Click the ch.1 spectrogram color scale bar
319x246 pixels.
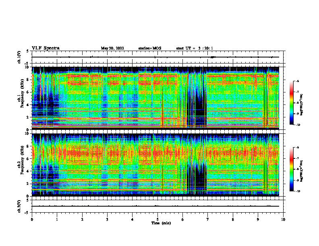pos(291,103)
